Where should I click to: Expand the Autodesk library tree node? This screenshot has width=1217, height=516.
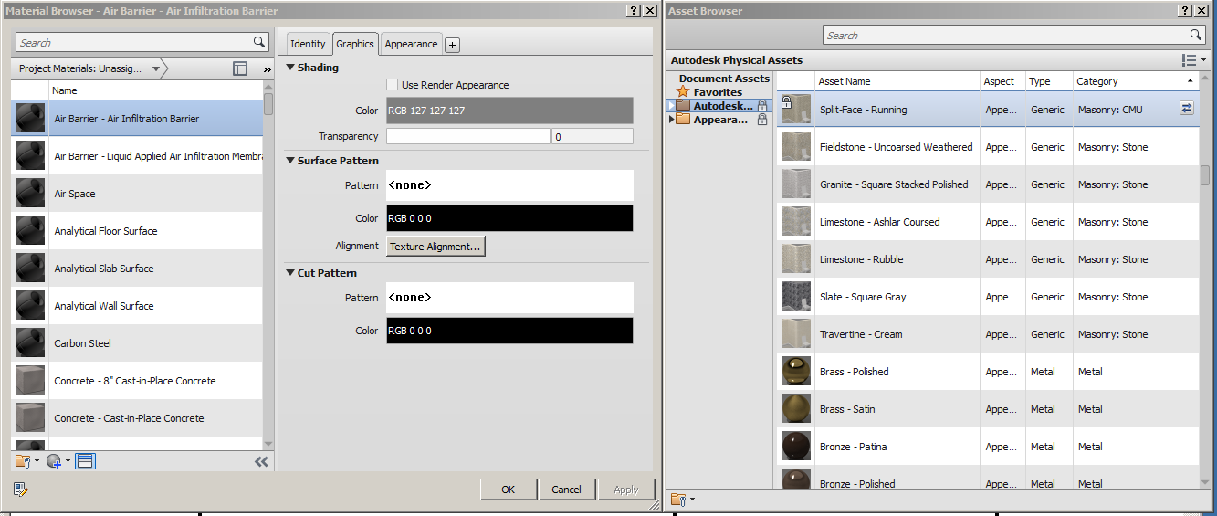click(x=671, y=106)
